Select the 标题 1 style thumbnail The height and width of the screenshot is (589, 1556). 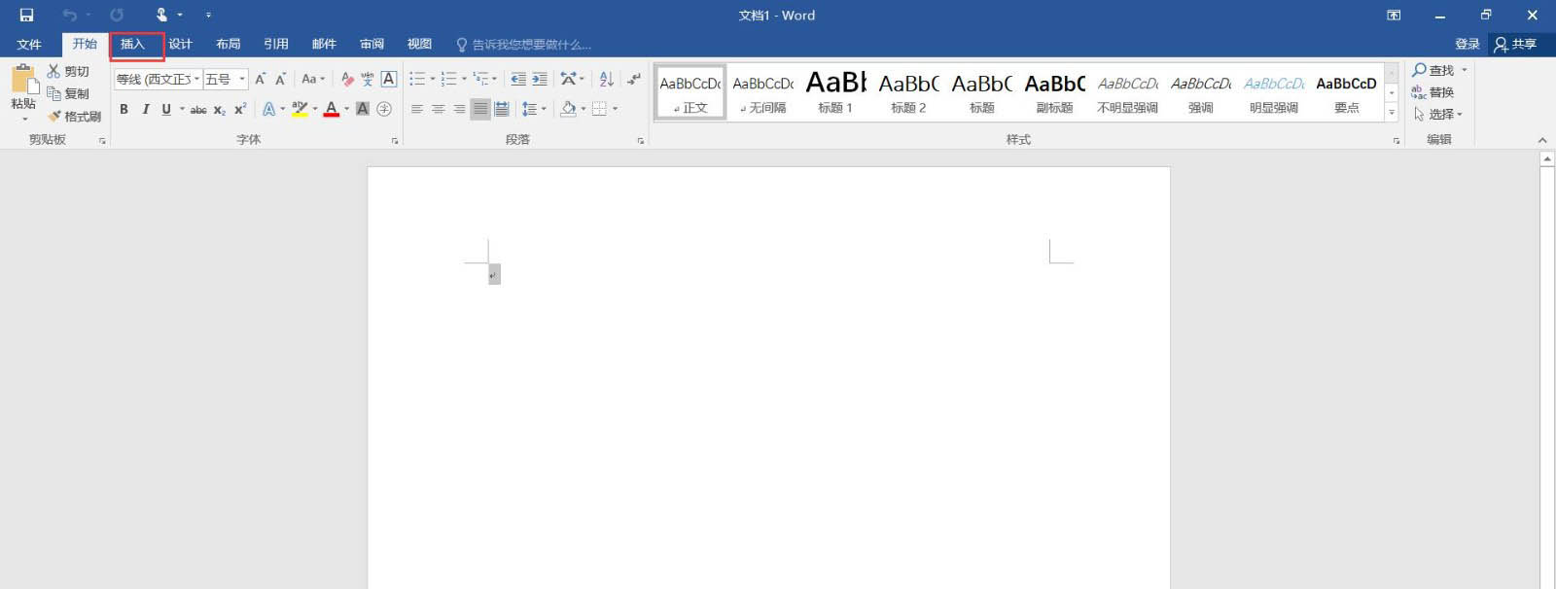tap(835, 92)
